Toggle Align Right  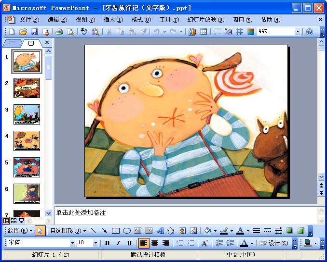166,243
